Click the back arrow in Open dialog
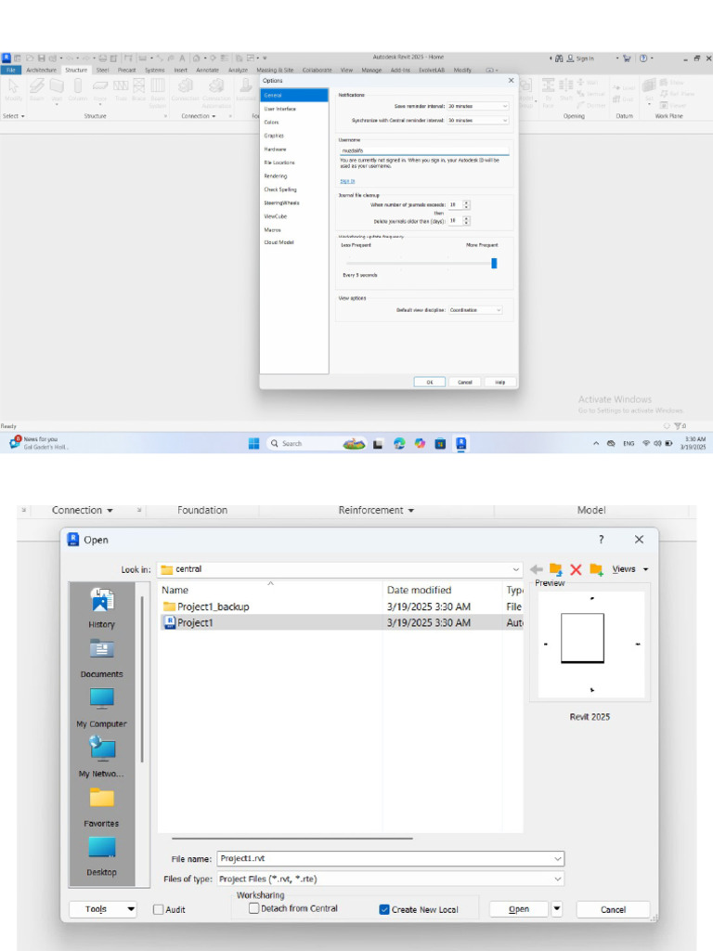This screenshot has width=713, height=951. 536,569
